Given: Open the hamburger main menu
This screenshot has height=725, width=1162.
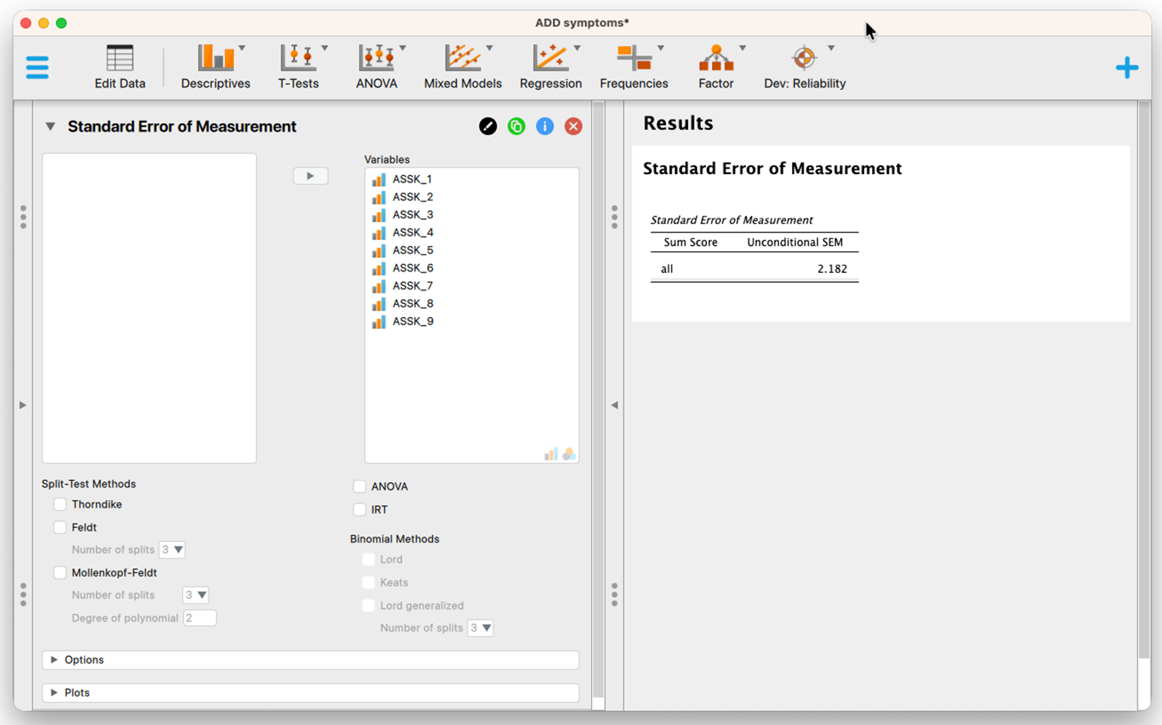Looking at the screenshot, I should pos(37,68).
